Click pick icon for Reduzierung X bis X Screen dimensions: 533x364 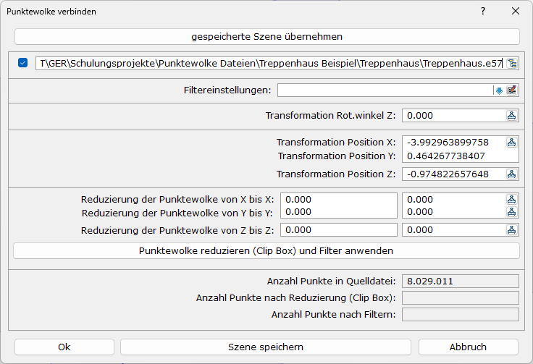[x=512, y=199]
